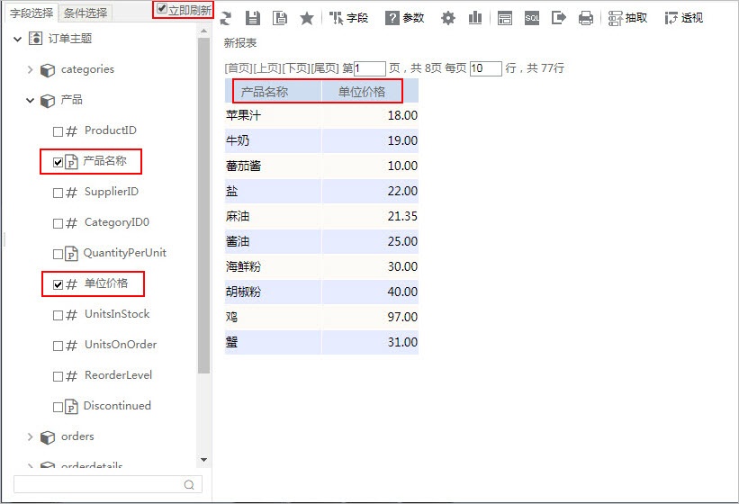Uncheck the 产品名称 field checkbox
The width and height of the screenshot is (739, 504).
pyautogui.click(x=58, y=163)
